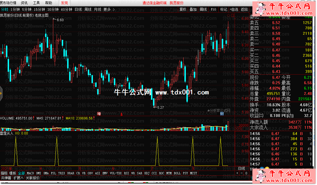The image size is (317, 185).
Task: Click the 叠加 overlay button
Action: 193,10
